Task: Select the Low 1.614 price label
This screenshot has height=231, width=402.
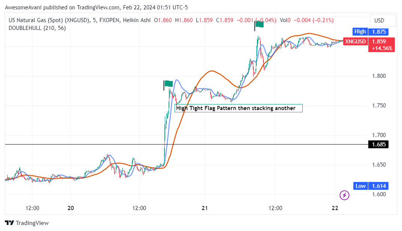Action: pos(371,186)
